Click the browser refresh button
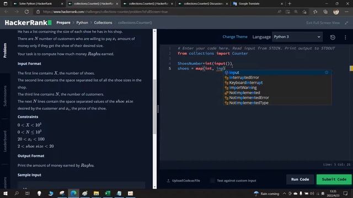 (x=26, y=12)
